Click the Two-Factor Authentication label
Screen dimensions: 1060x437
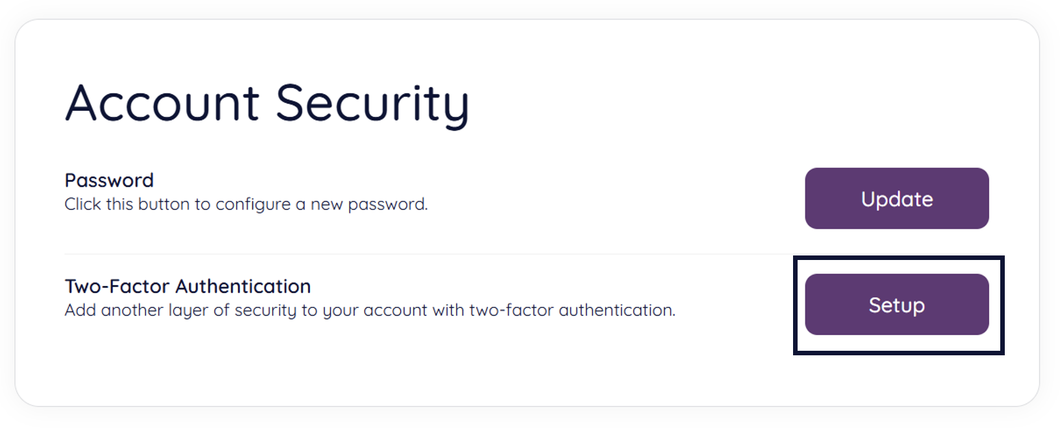pos(188,286)
